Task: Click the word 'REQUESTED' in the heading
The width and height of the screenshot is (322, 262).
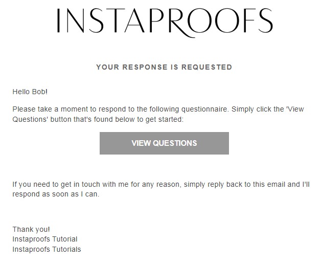Action: point(207,67)
